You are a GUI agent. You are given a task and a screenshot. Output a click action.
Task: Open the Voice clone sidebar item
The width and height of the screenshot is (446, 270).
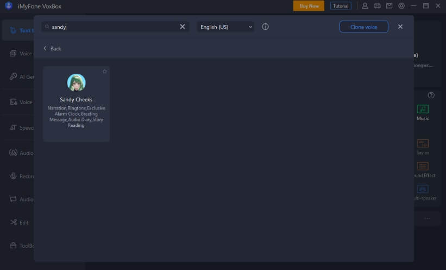point(21,53)
